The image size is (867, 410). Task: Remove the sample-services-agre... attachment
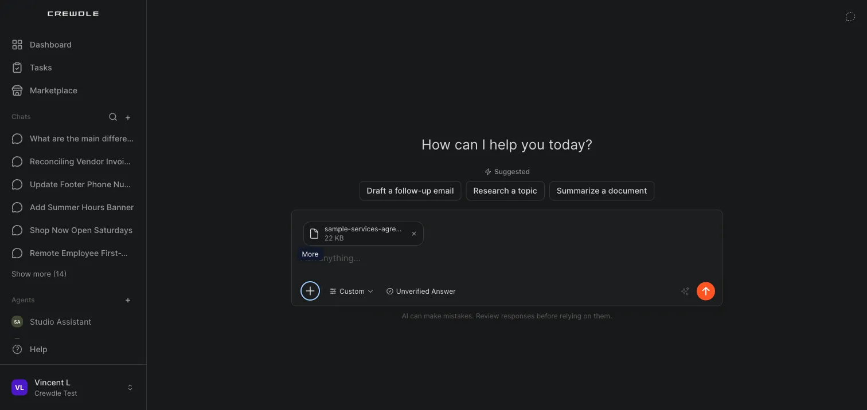(x=414, y=234)
